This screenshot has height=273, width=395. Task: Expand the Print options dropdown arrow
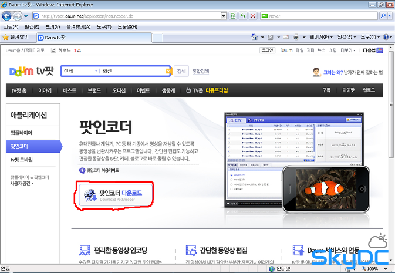coord(304,38)
